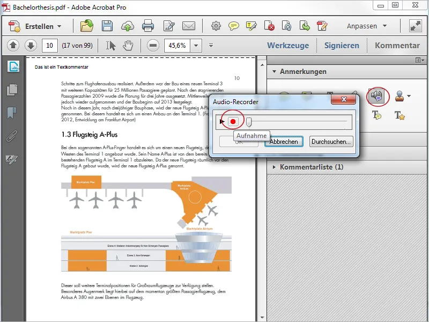Click the text comment 'Das ist ein Textkommentar'
This screenshot has height=322, width=429.
(x=62, y=67)
